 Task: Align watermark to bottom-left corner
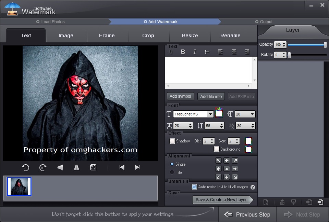tap(218, 177)
